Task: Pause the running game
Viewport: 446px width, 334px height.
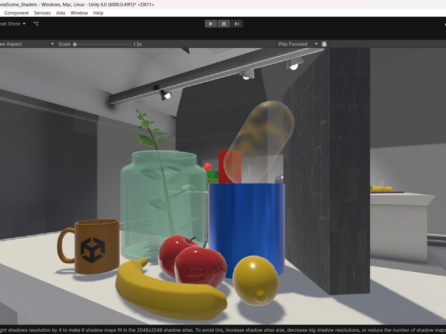Action: click(x=224, y=23)
